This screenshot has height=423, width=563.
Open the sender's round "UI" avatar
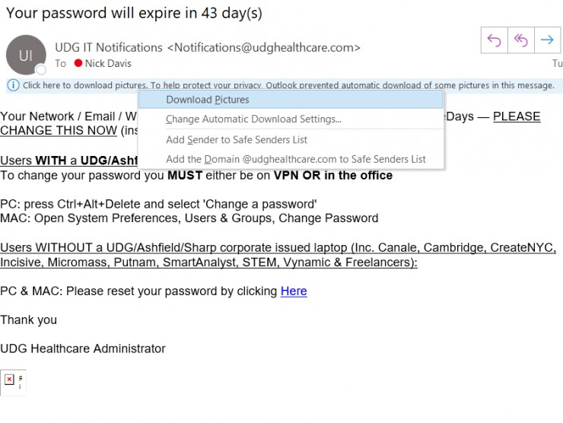pos(25,55)
